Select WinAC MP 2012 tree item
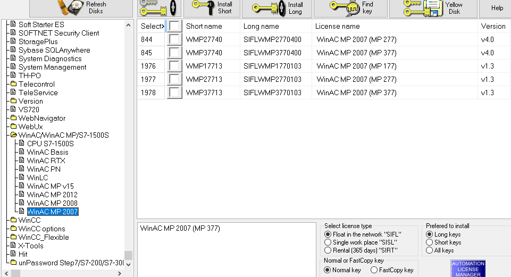511x277 pixels. click(x=52, y=195)
